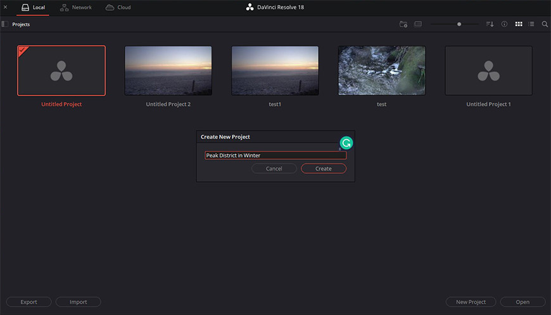Switch to list view

pos(531,24)
